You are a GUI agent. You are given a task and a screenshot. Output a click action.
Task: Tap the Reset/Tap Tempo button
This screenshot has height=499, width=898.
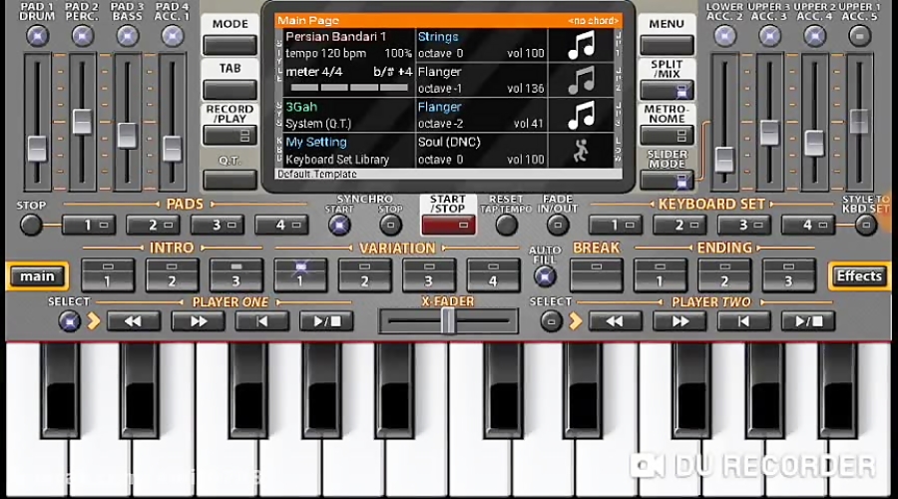[506, 226]
